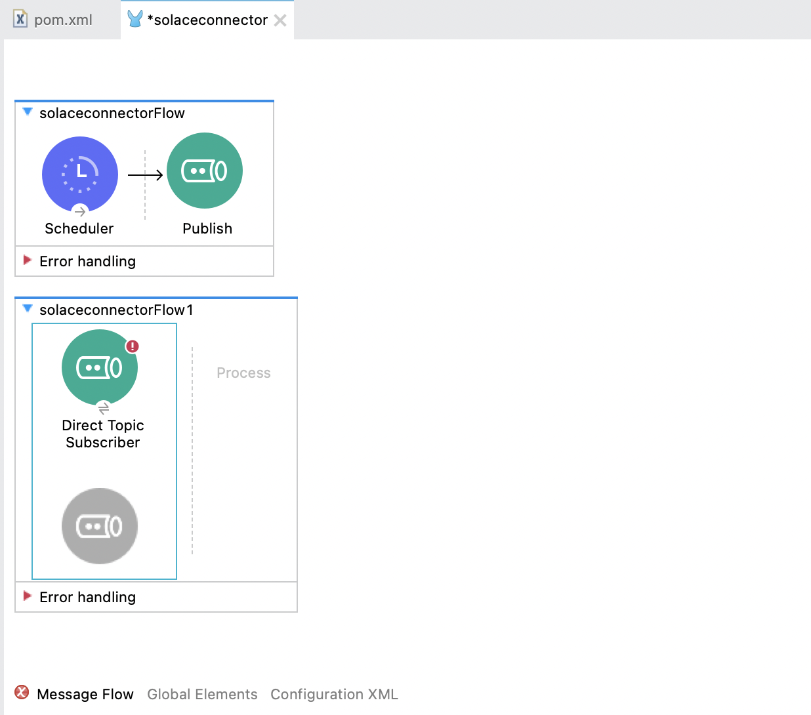Viewport: 811px width, 715px height.
Task: Click the pom.xml file icon
Action: pos(20,20)
